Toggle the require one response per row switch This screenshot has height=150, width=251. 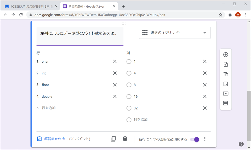click(195, 139)
